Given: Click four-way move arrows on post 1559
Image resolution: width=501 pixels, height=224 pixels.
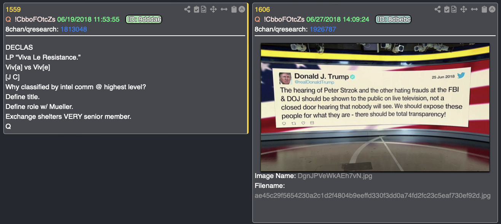Looking at the screenshot, I should click(x=214, y=9).
